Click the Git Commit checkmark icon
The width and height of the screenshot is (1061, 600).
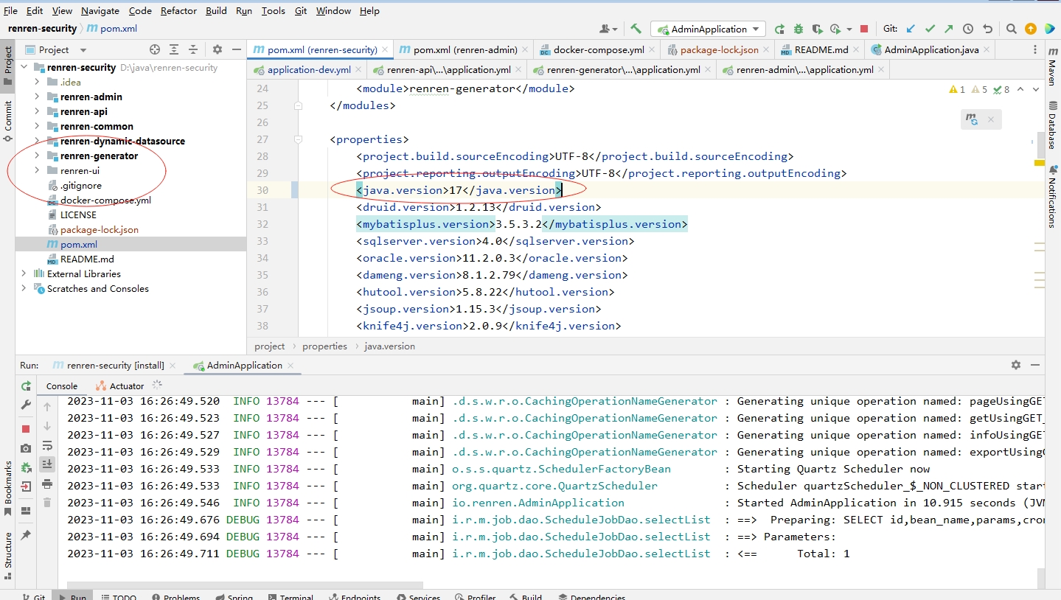(x=930, y=29)
